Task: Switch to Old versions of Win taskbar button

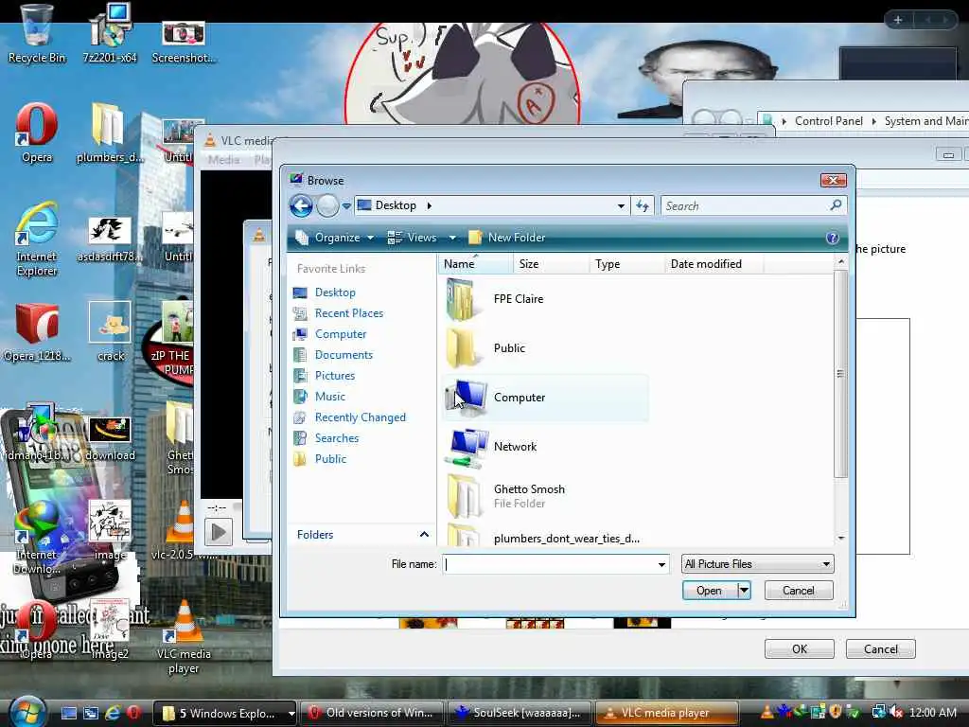Action: coord(372,713)
